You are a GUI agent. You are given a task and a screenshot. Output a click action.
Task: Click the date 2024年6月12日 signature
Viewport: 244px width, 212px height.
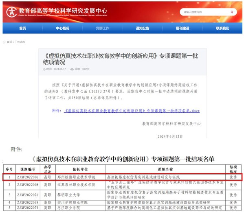pyautogui.click(x=170, y=137)
